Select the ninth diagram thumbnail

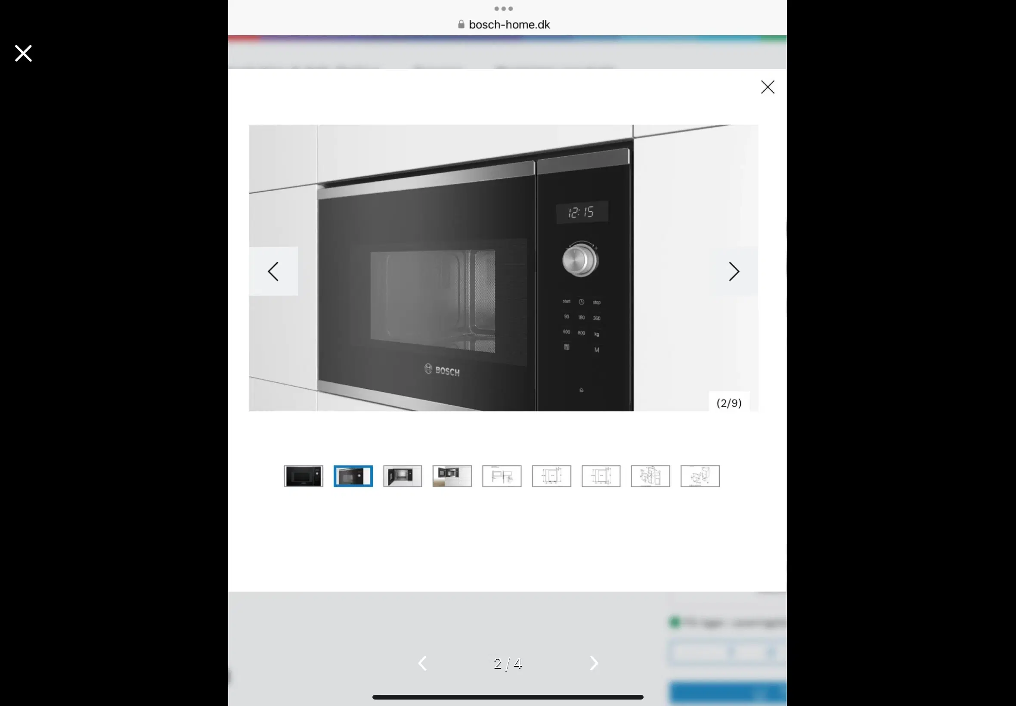[x=700, y=475]
